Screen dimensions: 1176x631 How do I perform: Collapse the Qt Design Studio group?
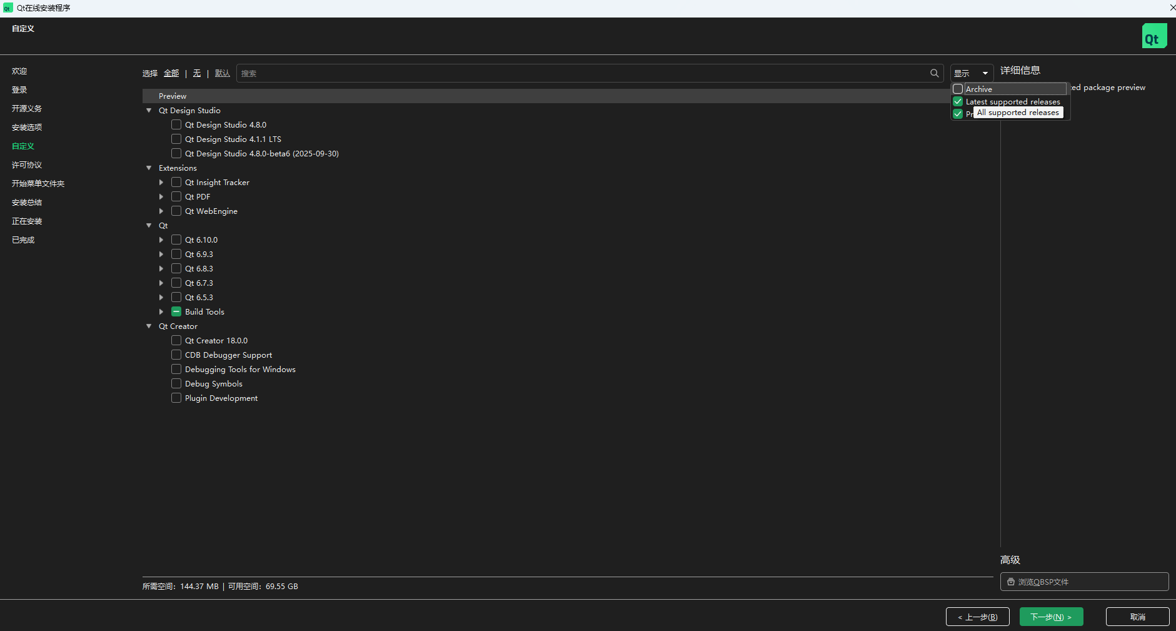point(149,111)
